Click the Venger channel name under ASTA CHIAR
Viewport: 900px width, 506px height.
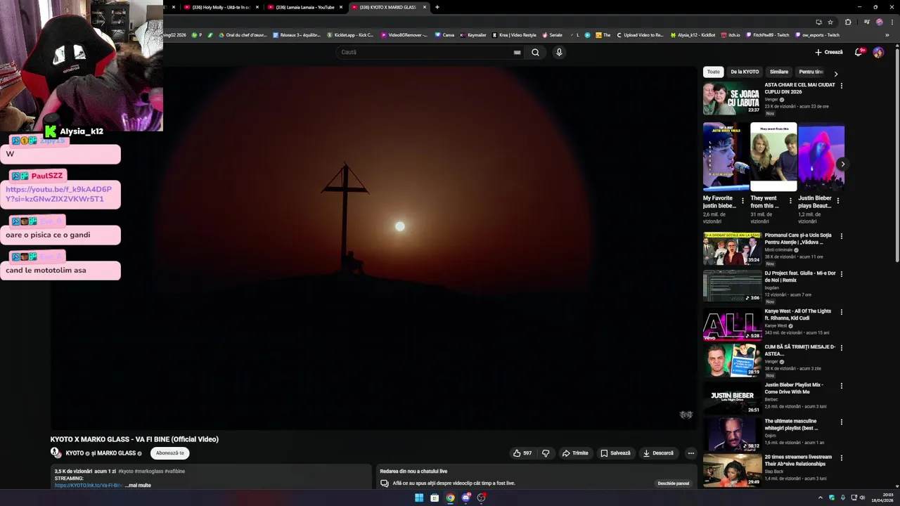(x=771, y=100)
